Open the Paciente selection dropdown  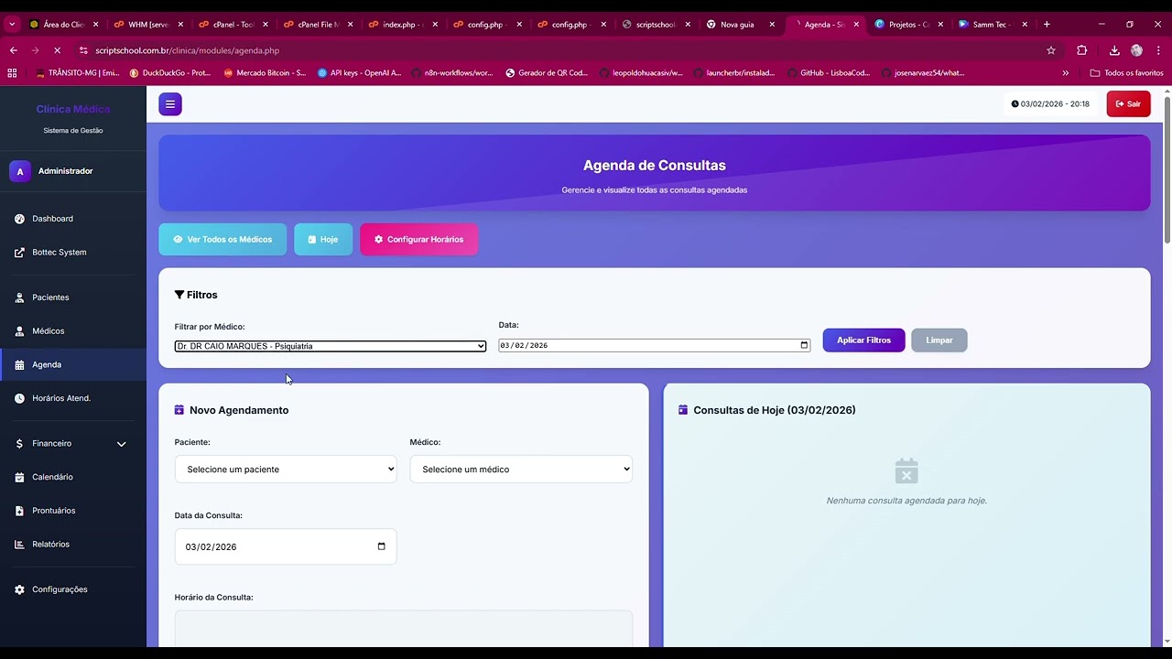click(286, 470)
